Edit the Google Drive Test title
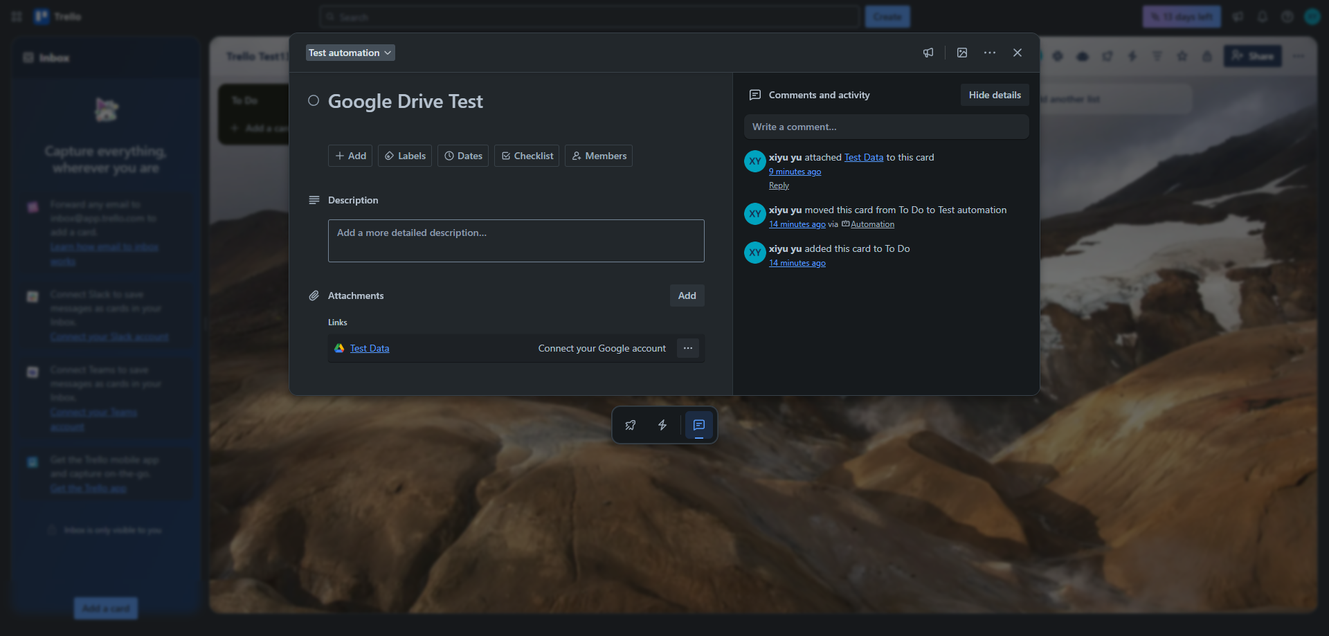The height and width of the screenshot is (636, 1329). (x=405, y=101)
